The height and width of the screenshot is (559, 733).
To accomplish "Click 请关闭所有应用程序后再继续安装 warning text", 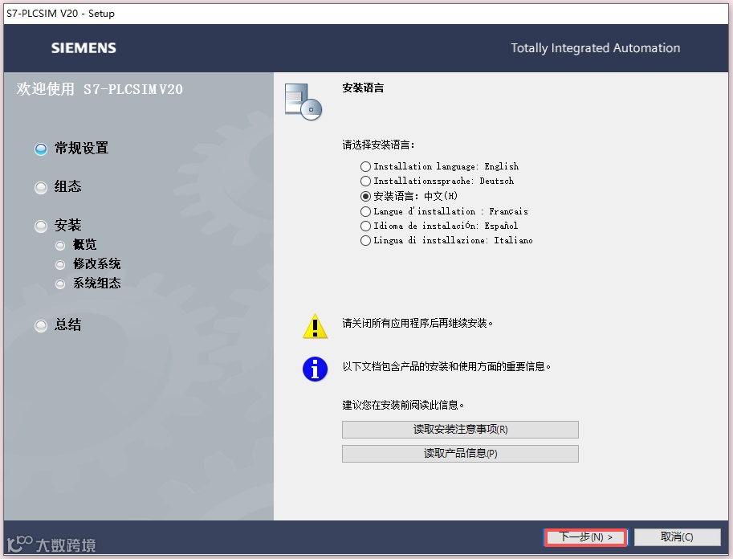I will pyautogui.click(x=417, y=323).
